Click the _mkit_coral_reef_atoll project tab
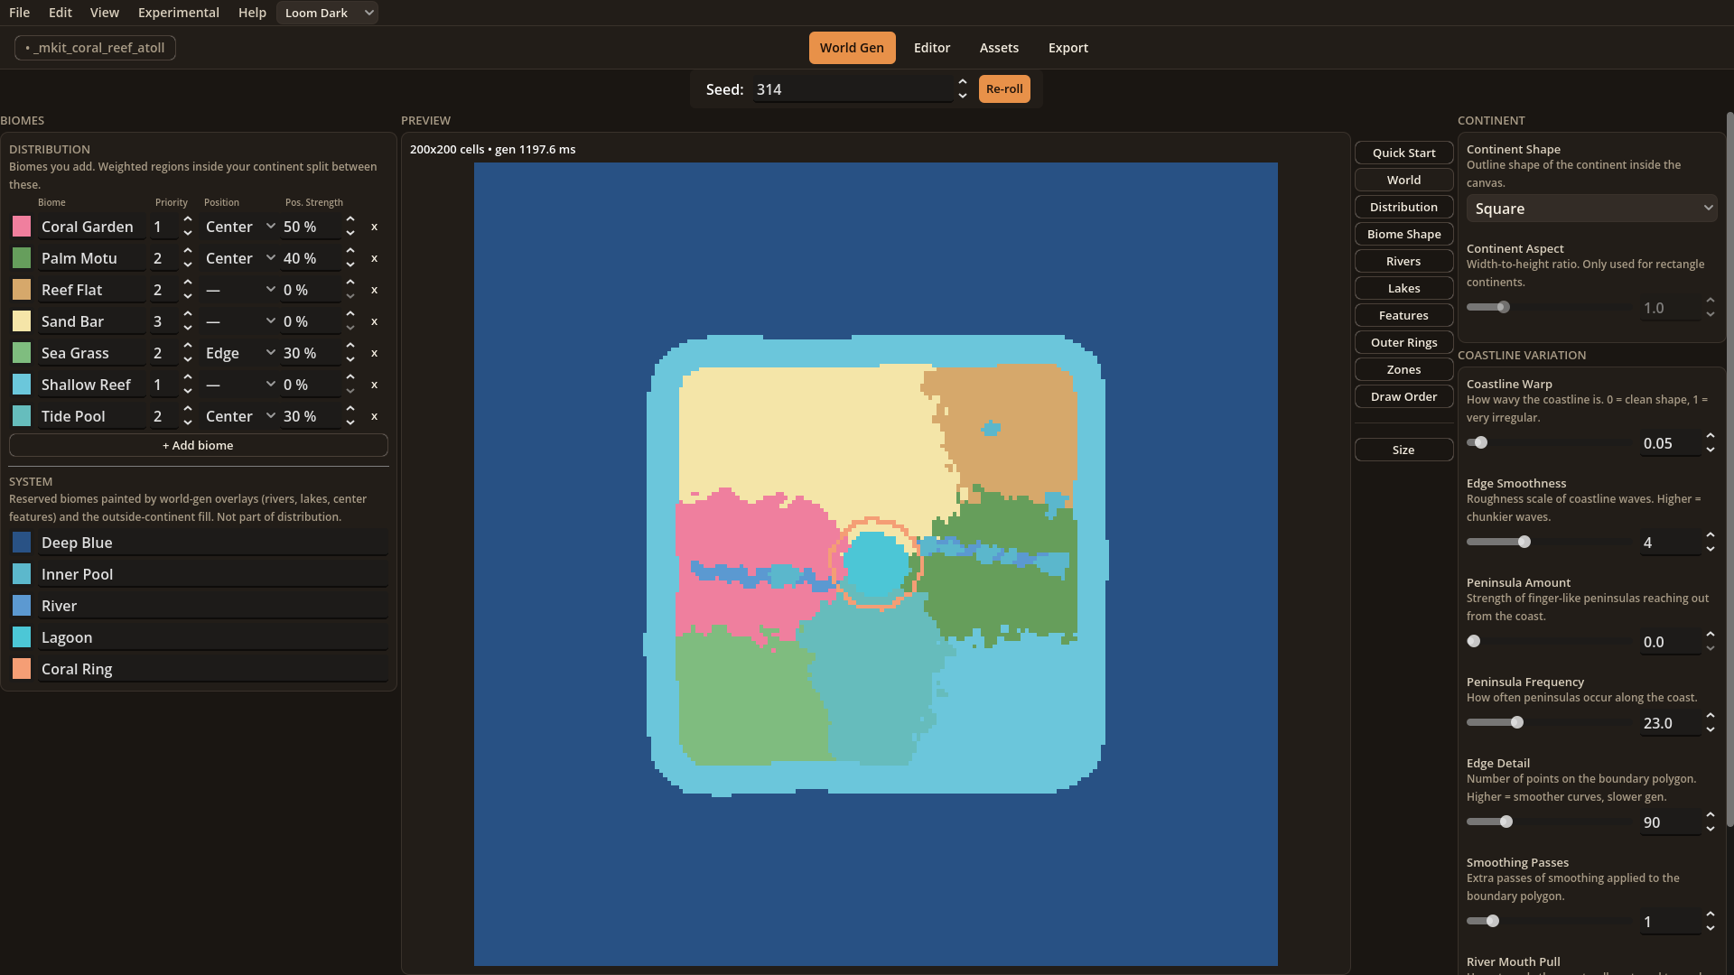This screenshot has width=1734, height=975. [x=95, y=48]
